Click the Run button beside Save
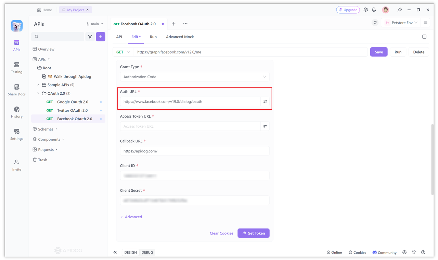Image resolution: width=438 pixels, height=260 pixels. click(x=398, y=52)
